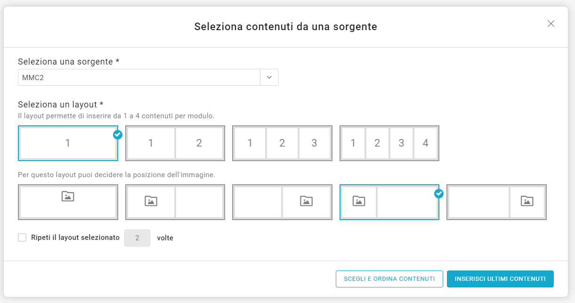Click the repeat count number field
This screenshot has width=575, height=303.
tap(137, 238)
